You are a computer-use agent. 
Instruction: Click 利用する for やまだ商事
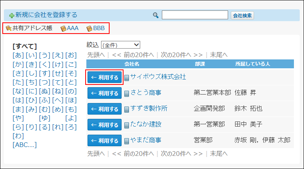point(105,140)
